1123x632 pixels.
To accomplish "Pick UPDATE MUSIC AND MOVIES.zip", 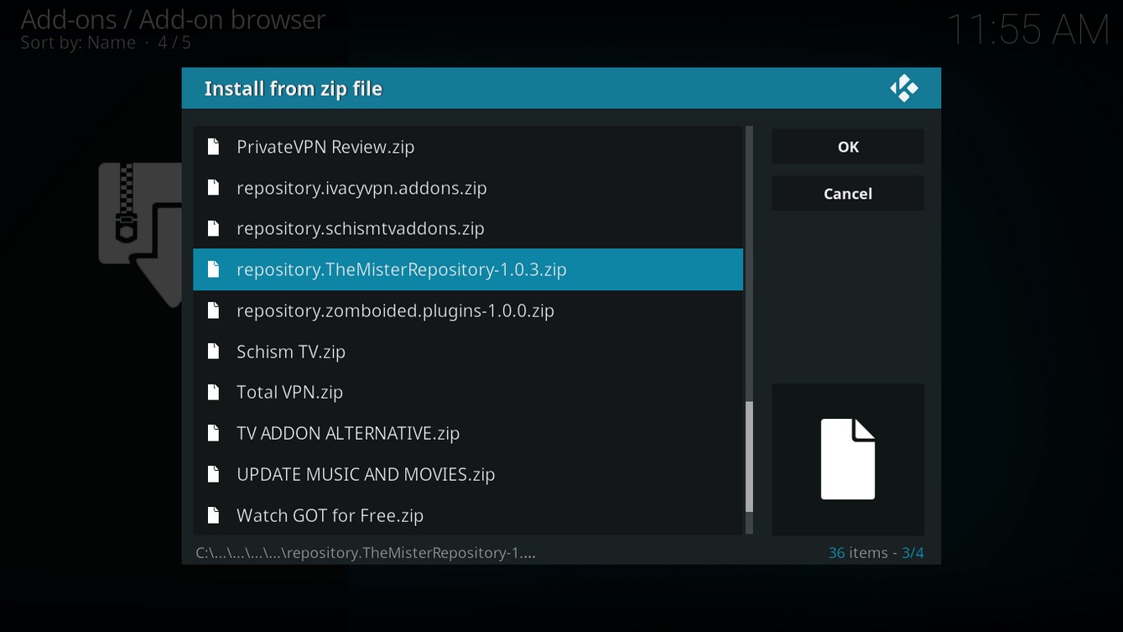I will (x=468, y=474).
